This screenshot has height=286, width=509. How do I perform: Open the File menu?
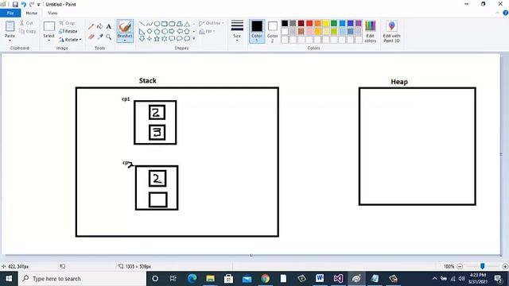click(x=10, y=13)
